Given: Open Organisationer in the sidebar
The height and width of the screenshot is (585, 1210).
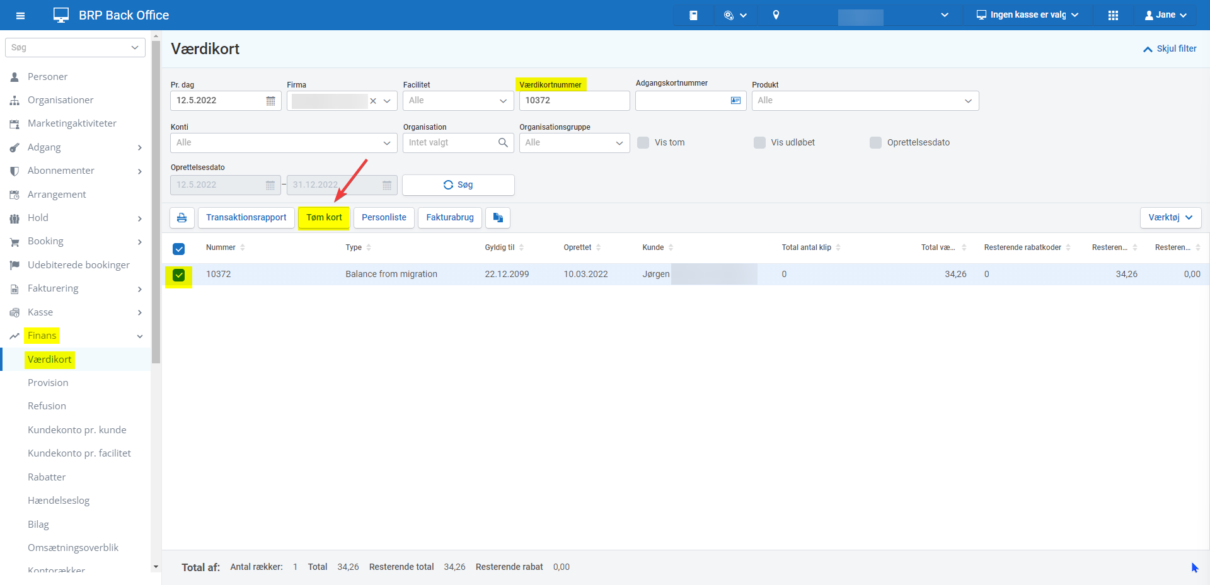Looking at the screenshot, I should coord(60,99).
